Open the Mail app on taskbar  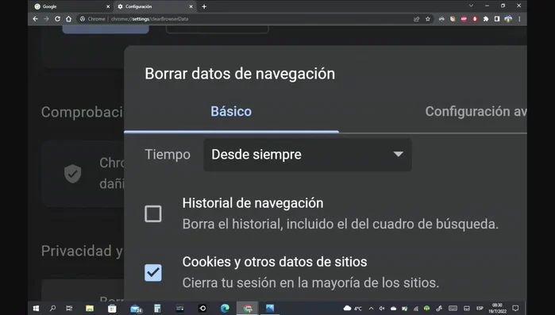pyautogui.click(x=136, y=309)
